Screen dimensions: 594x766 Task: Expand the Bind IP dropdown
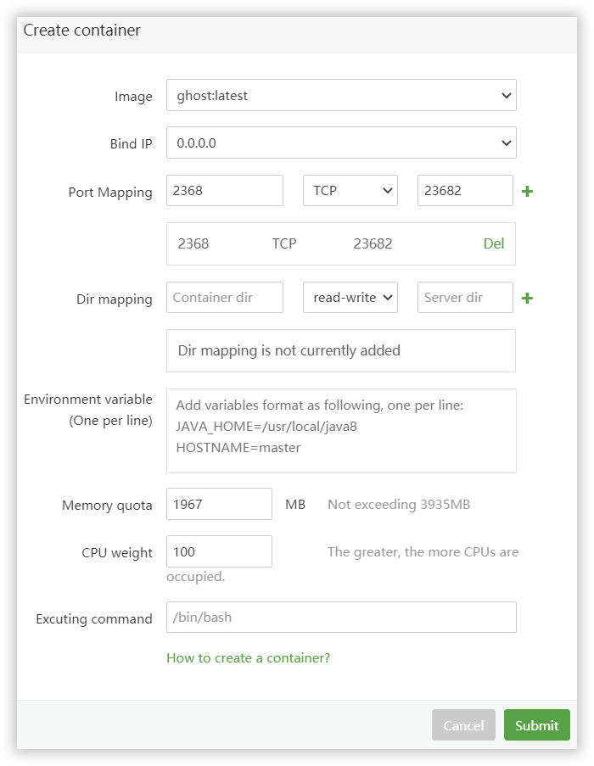(340, 143)
